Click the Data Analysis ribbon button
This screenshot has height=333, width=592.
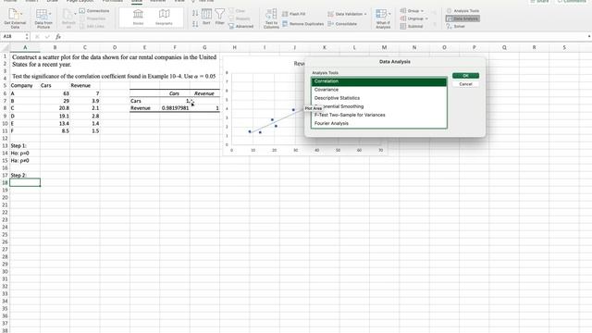click(462, 18)
